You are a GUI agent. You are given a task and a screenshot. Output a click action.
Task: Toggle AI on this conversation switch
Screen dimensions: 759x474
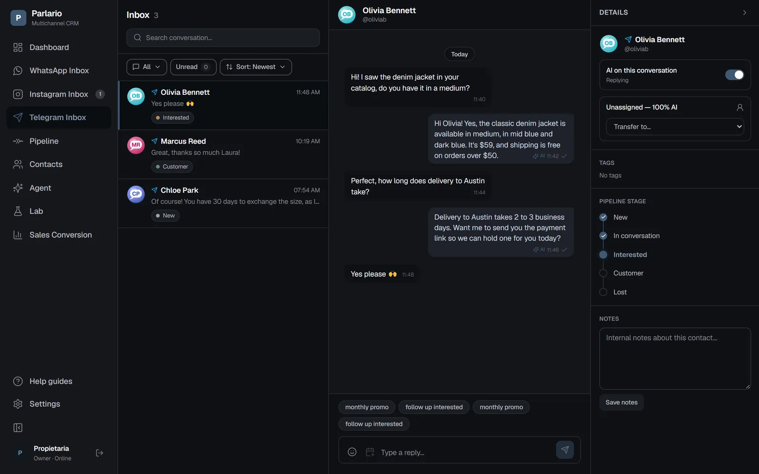pyautogui.click(x=735, y=75)
